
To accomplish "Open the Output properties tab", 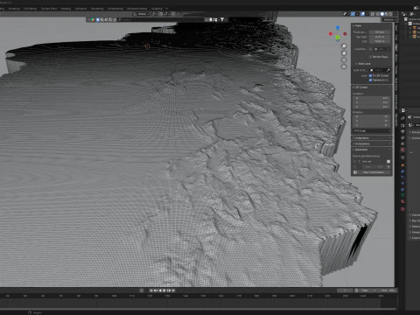I will pos(402,131).
